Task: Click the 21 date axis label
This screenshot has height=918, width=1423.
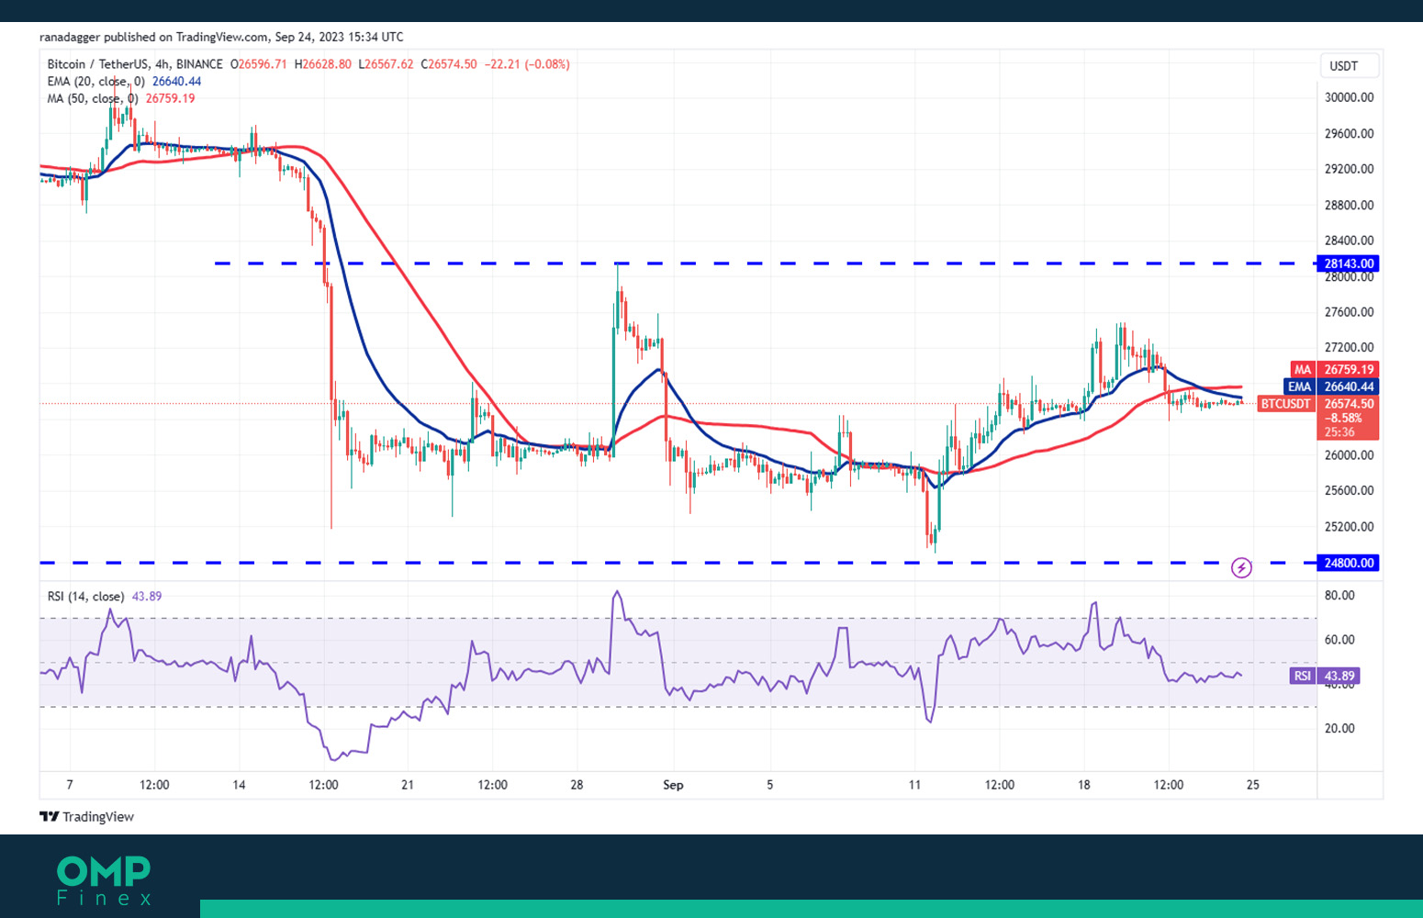Action: [408, 785]
